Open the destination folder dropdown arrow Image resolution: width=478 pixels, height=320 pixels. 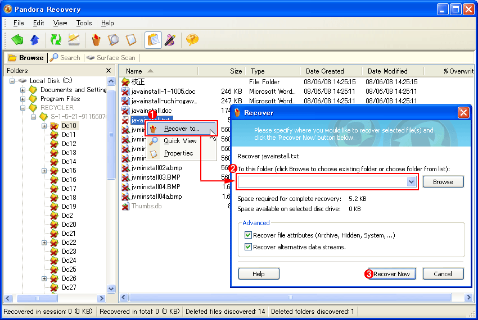click(x=411, y=182)
